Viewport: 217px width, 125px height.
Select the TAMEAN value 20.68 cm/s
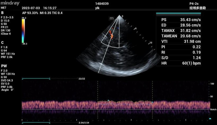190,36
